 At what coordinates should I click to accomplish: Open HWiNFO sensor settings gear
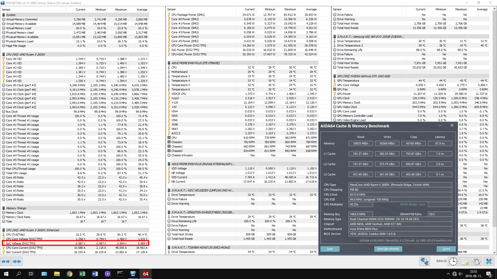477,261
